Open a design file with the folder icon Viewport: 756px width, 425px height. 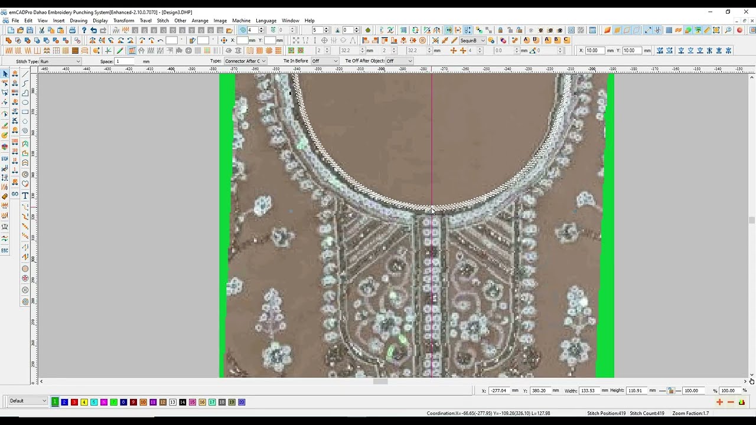point(21,30)
